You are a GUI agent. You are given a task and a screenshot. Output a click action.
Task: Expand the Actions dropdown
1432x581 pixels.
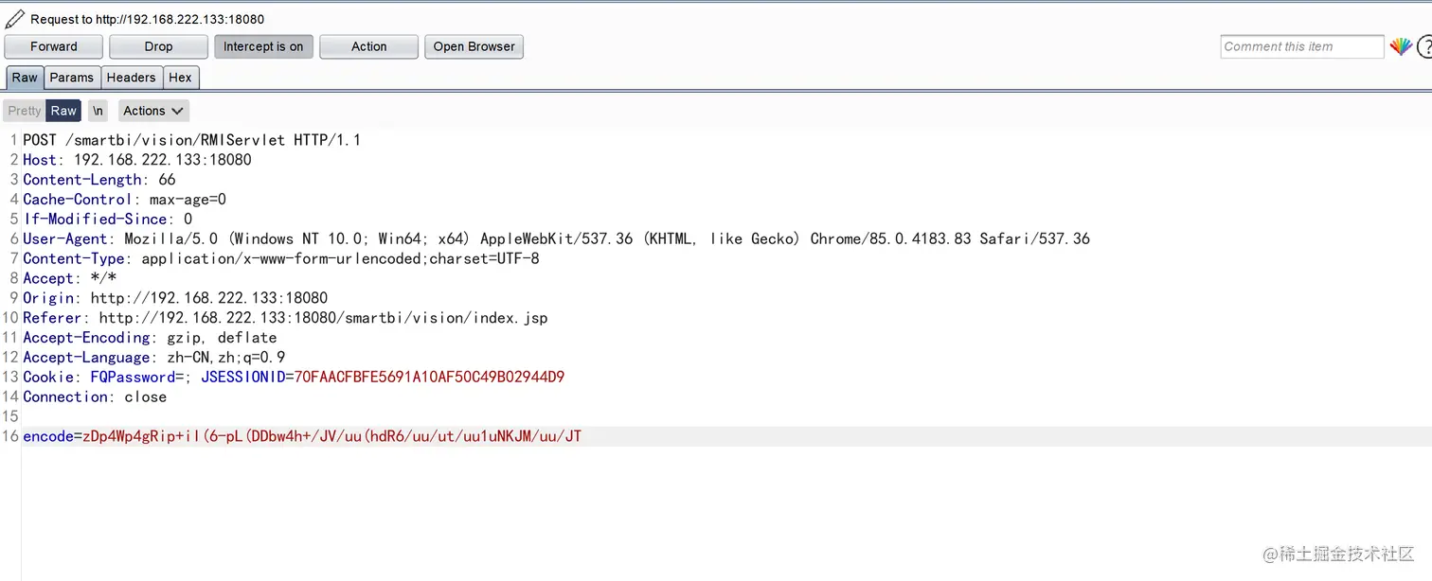153,111
